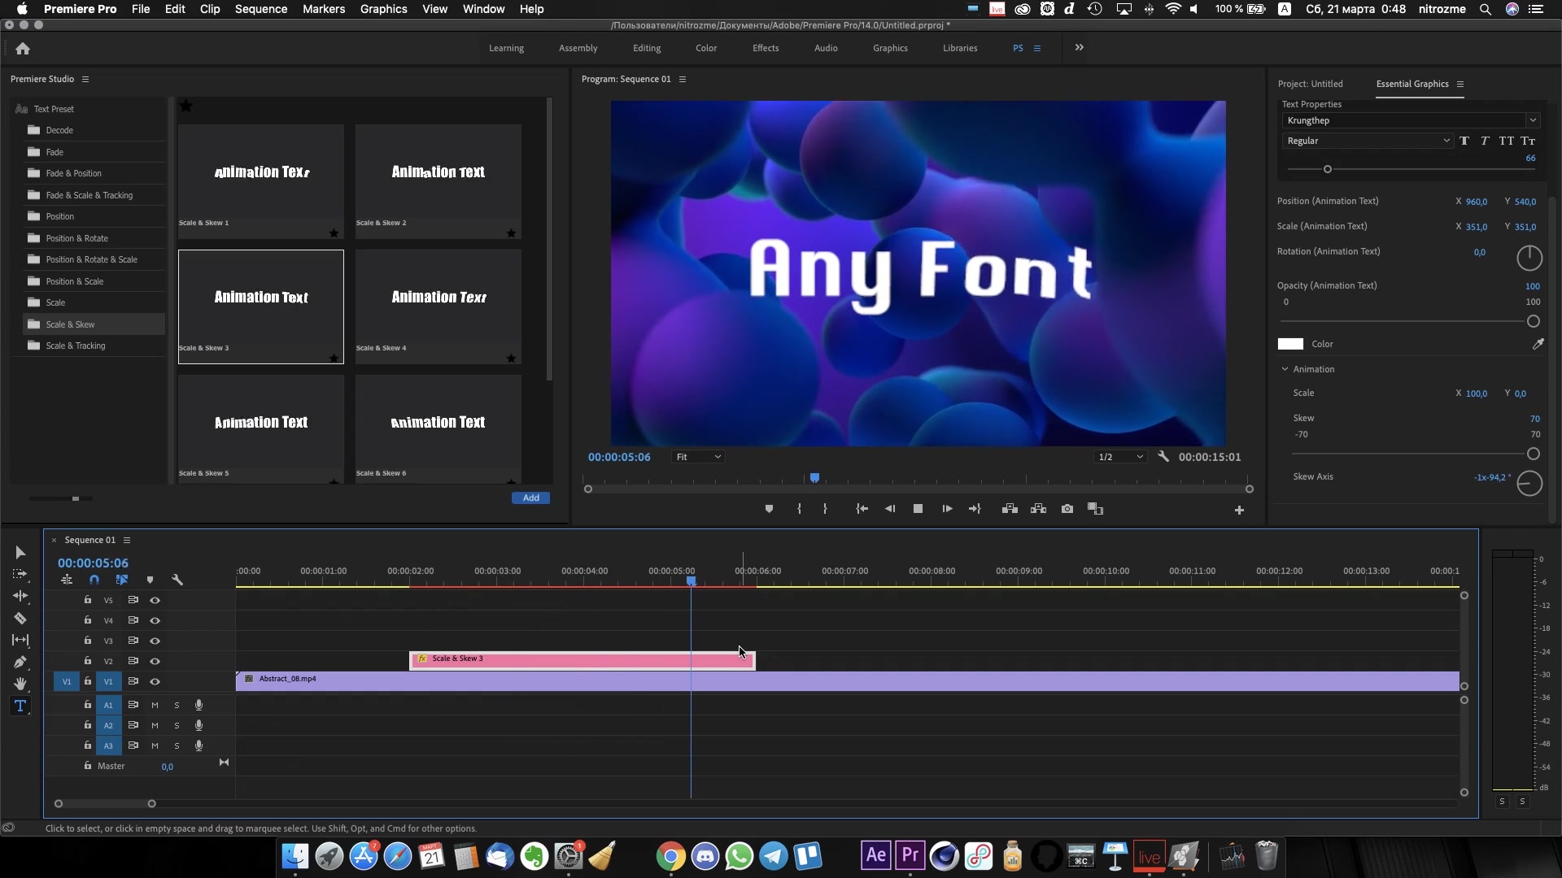Click the Editing tab in workspace
Image resolution: width=1562 pixels, height=878 pixels.
pos(647,47)
